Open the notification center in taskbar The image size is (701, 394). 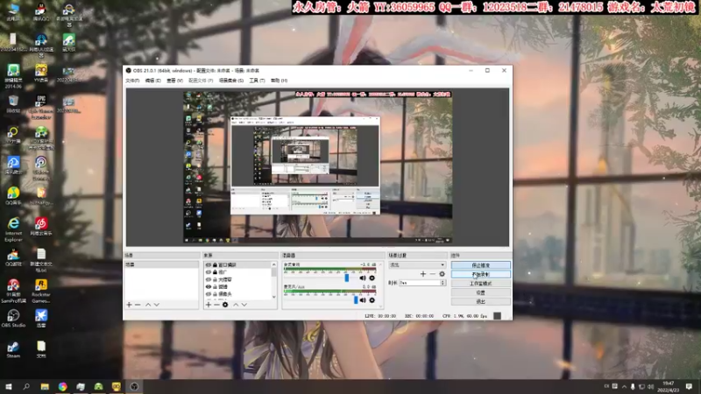pyautogui.click(x=689, y=386)
